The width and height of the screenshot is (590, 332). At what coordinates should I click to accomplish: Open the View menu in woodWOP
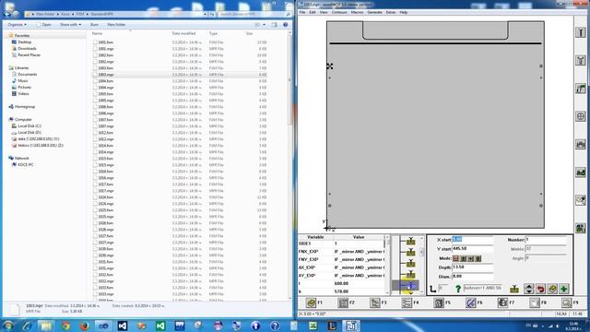324,12
